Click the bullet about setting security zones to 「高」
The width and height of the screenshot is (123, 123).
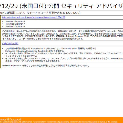coord(64,55)
